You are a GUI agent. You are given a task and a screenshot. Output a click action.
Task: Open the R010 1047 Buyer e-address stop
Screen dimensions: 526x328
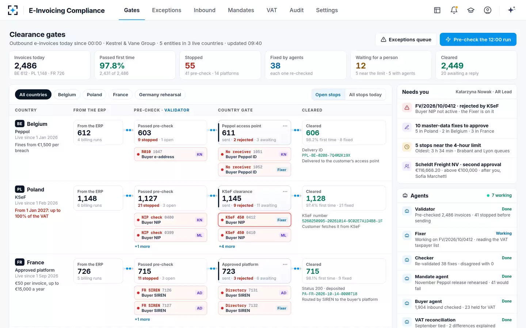pyautogui.click(x=171, y=154)
